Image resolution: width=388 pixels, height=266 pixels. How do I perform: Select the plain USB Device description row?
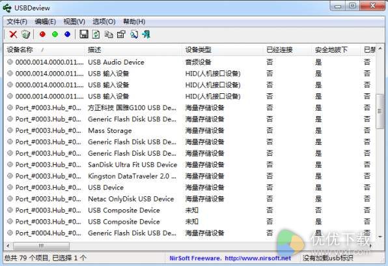click(189, 187)
